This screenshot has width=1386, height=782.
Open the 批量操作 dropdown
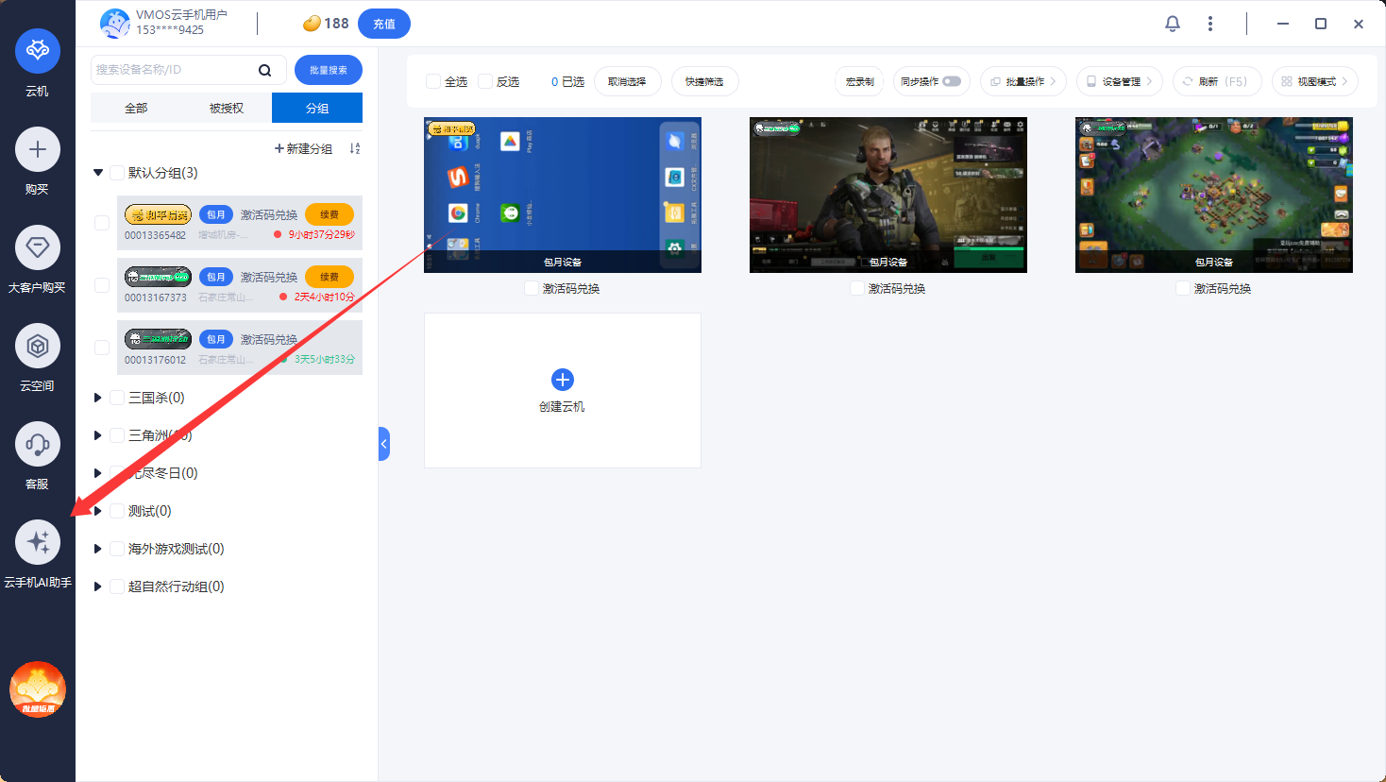(x=1023, y=81)
